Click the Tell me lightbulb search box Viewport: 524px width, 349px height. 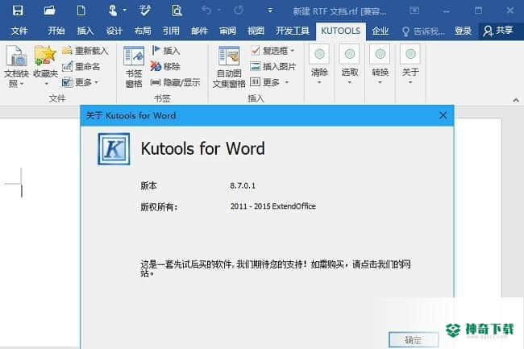pos(423,31)
